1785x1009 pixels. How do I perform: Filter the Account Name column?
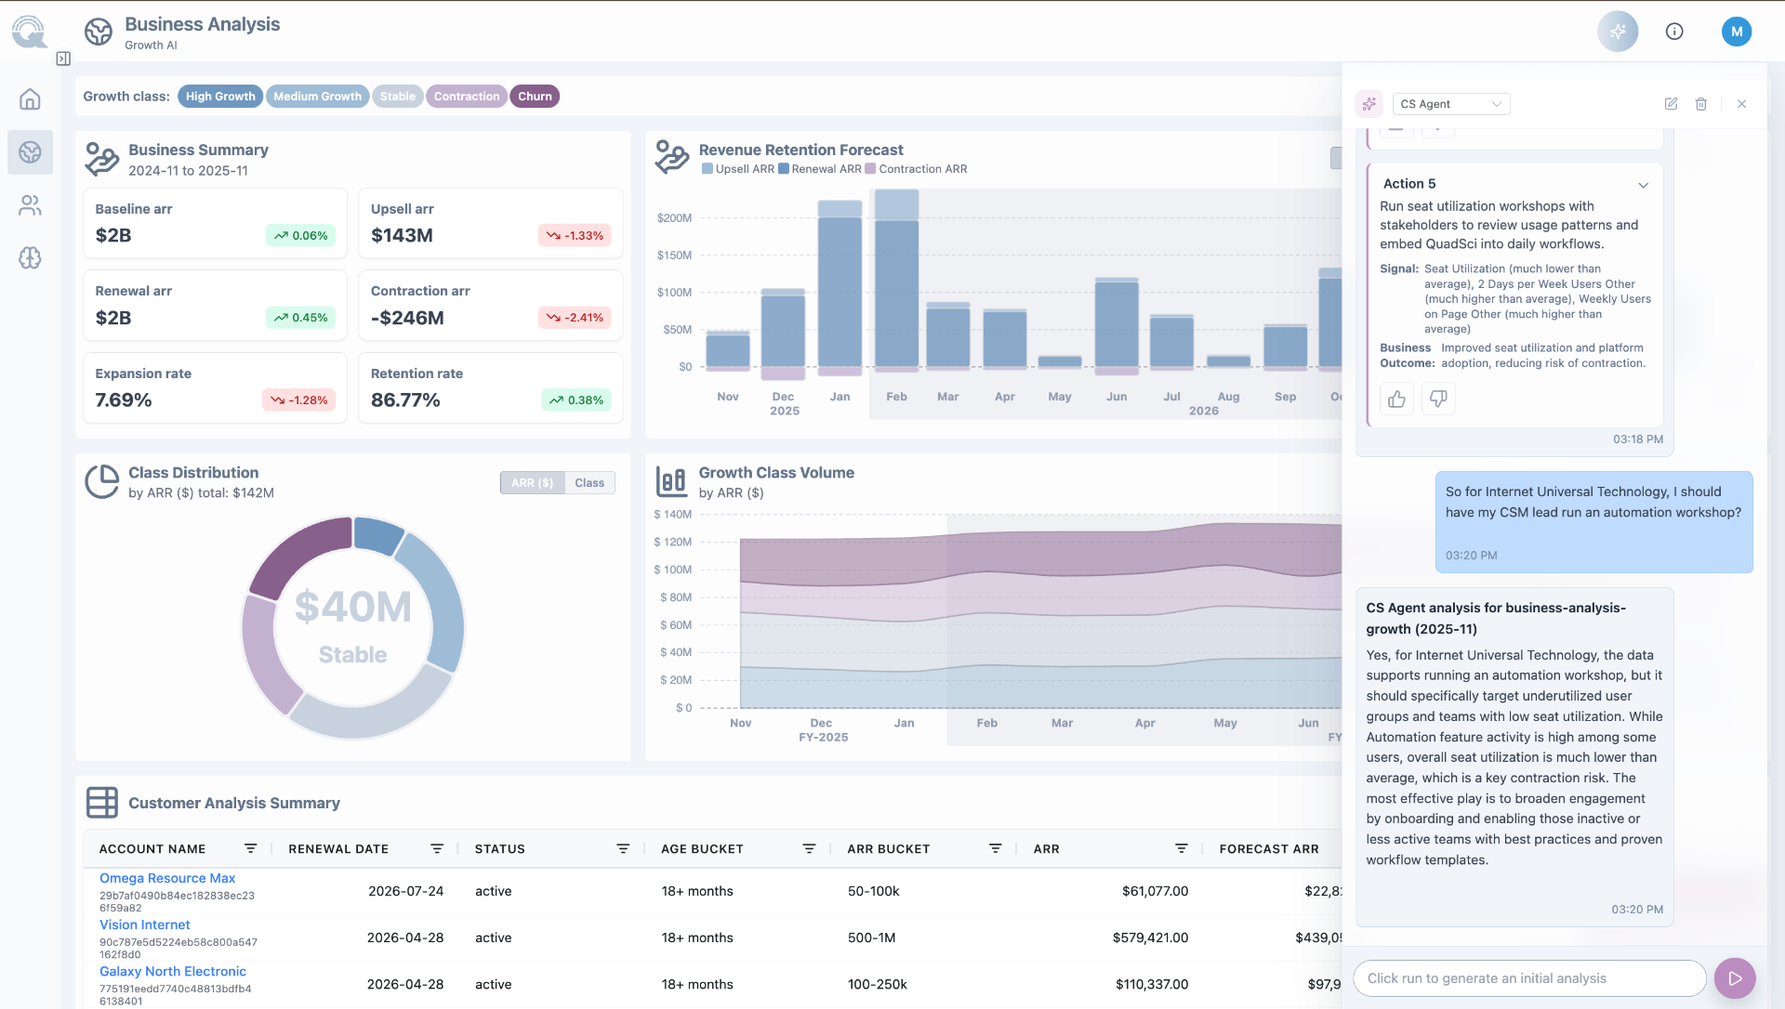click(250, 848)
